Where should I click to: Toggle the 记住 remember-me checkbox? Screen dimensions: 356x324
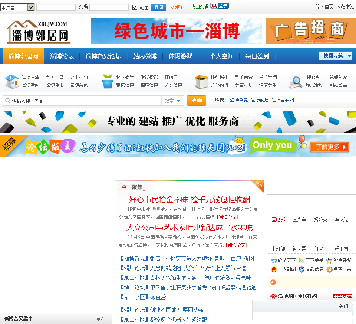coord(135,7)
